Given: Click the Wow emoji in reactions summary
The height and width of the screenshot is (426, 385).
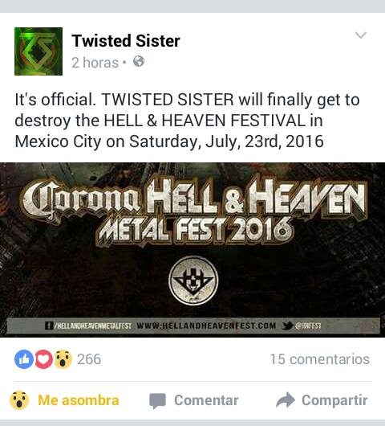Looking at the screenshot, I should click(63, 359).
